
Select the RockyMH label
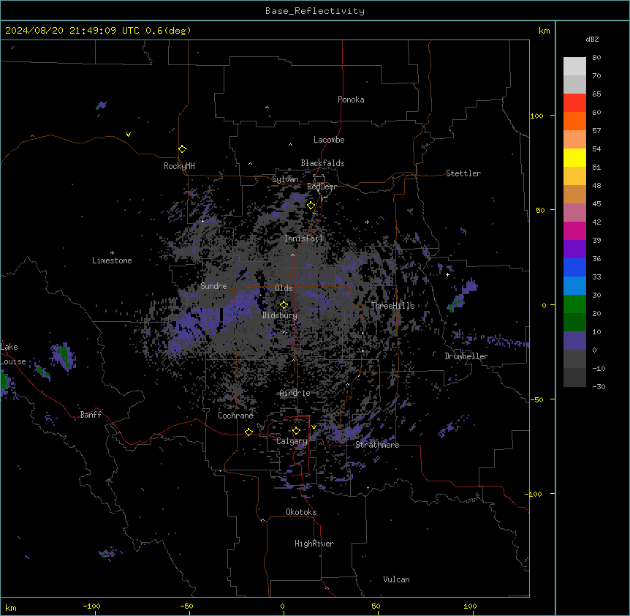pos(179,166)
